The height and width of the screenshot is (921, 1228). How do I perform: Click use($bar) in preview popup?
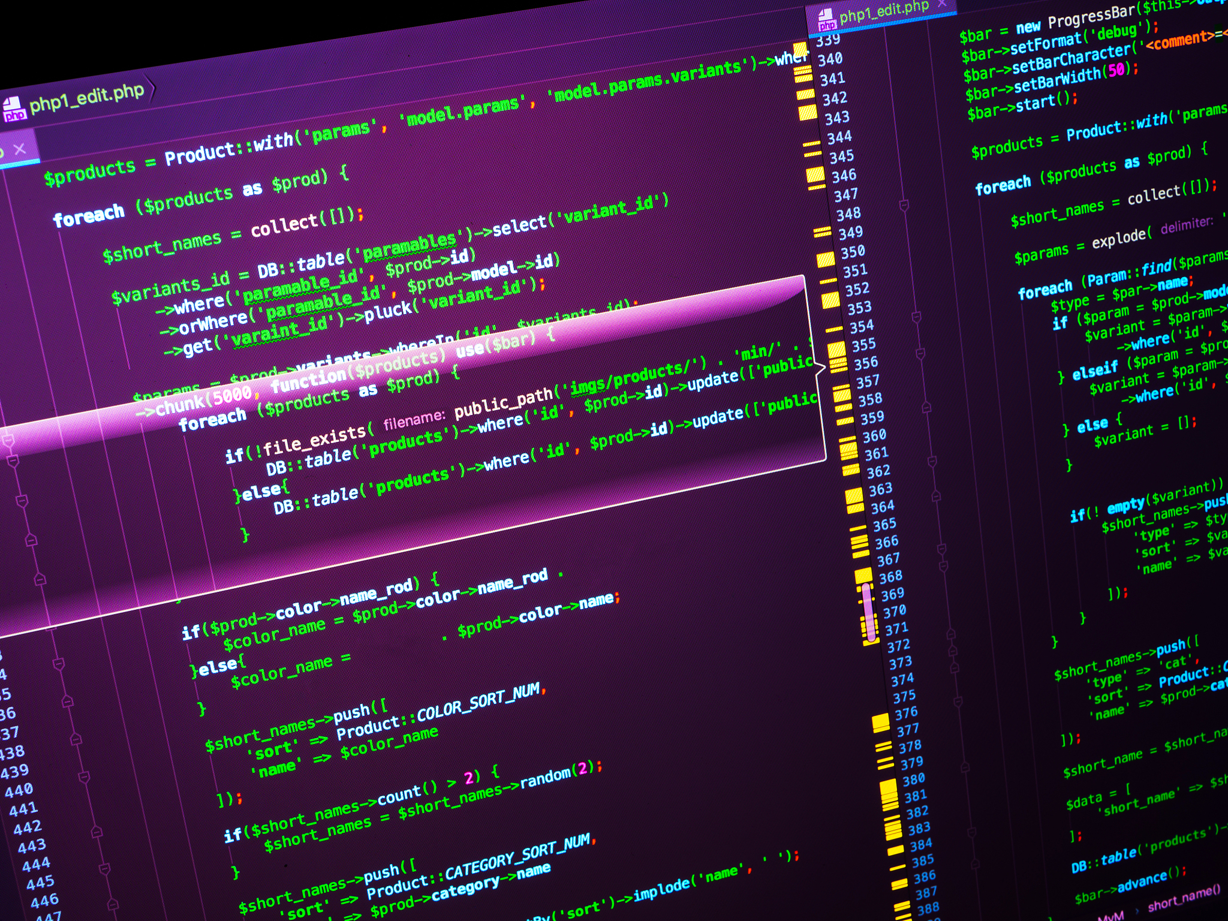496,345
